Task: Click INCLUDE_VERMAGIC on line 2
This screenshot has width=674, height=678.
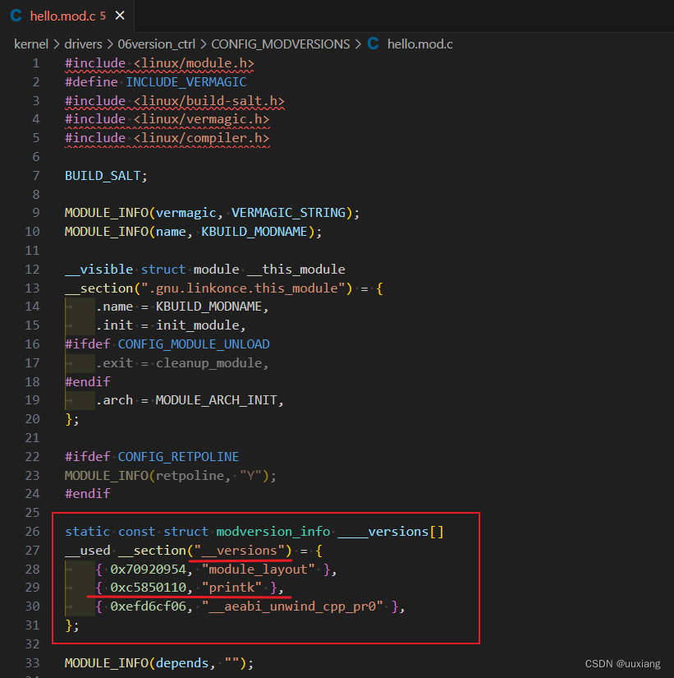Action: [x=186, y=82]
